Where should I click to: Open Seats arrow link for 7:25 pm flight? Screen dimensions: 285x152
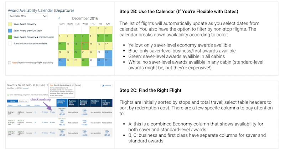[52, 133]
